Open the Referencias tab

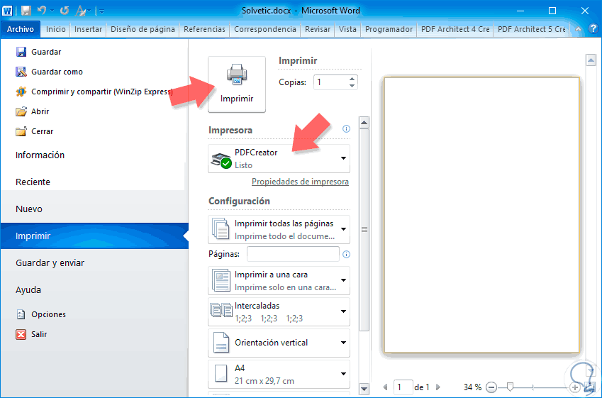click(x=205, y=29)
